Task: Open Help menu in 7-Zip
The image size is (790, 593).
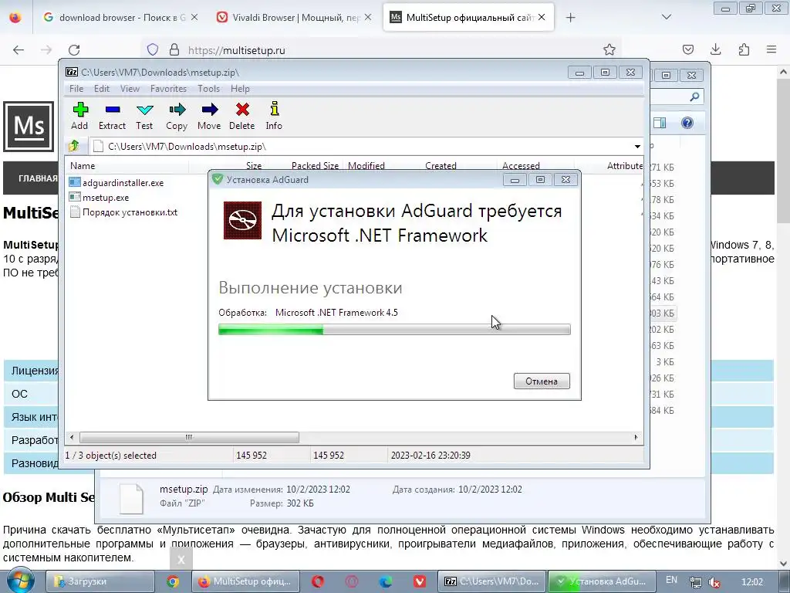Action: click(240, 89)
